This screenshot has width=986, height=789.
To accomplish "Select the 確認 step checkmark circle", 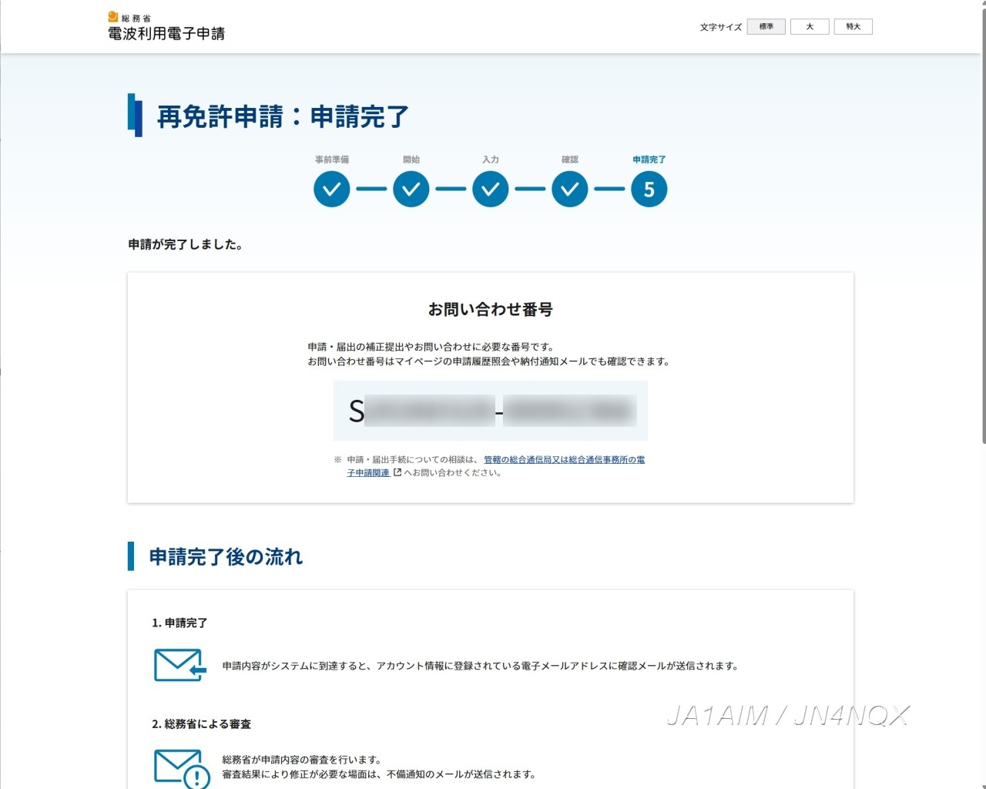I will tap(570, 190).
